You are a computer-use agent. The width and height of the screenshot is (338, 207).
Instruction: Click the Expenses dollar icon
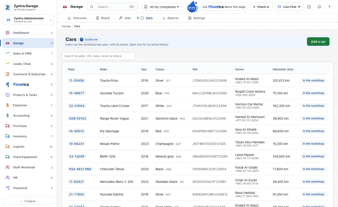(x=7, y=105)
